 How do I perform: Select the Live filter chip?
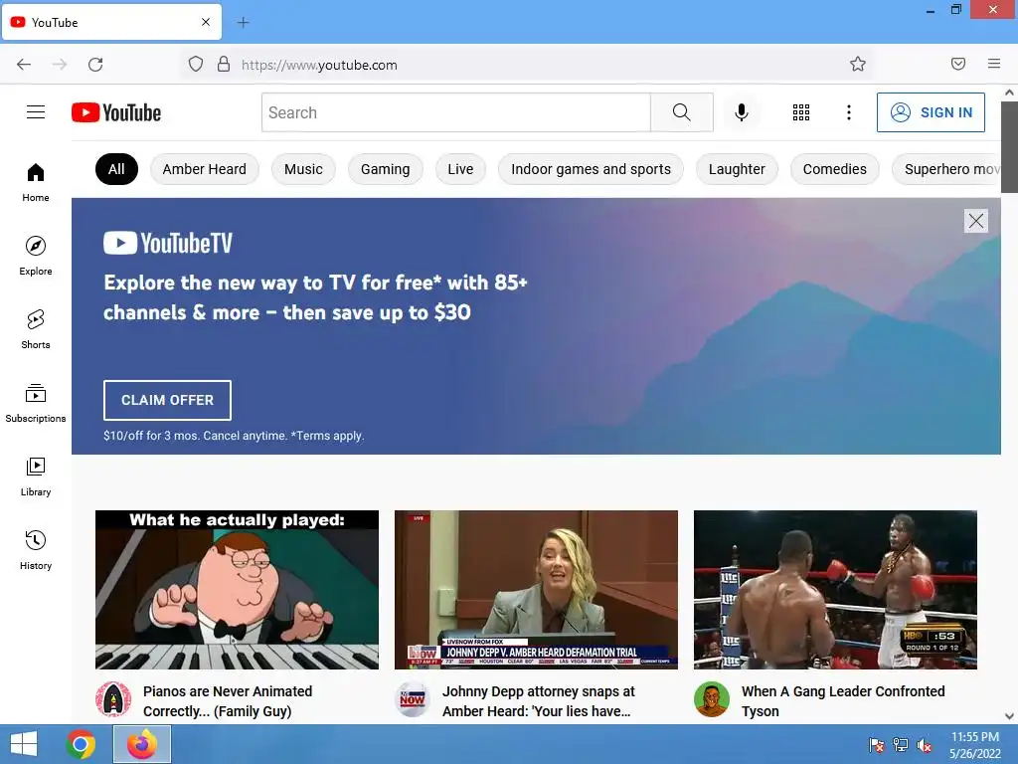460,169
